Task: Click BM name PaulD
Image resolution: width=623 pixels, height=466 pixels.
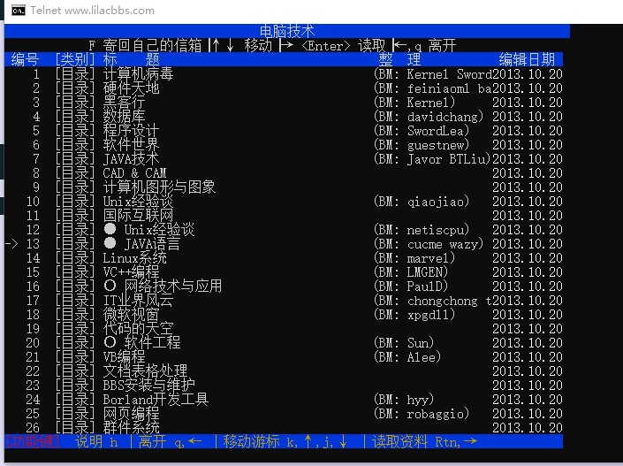Action: 424,286
